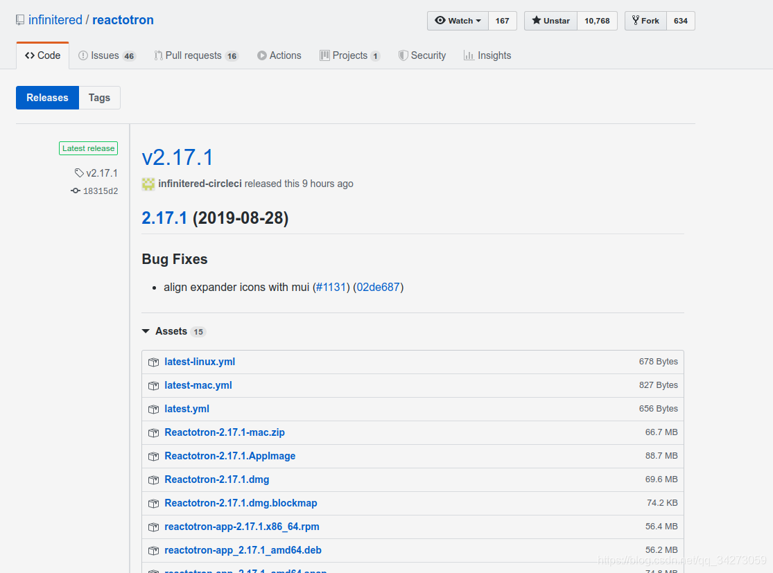This screenshot has height=573, width=773.
Task: Click the infinitered-circleci avatar image
Action: coord(148,184)
